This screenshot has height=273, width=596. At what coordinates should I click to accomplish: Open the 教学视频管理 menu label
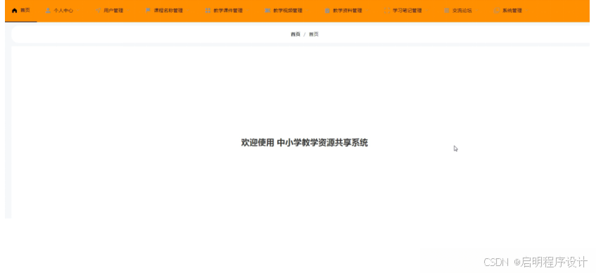[x=288, y=11]
